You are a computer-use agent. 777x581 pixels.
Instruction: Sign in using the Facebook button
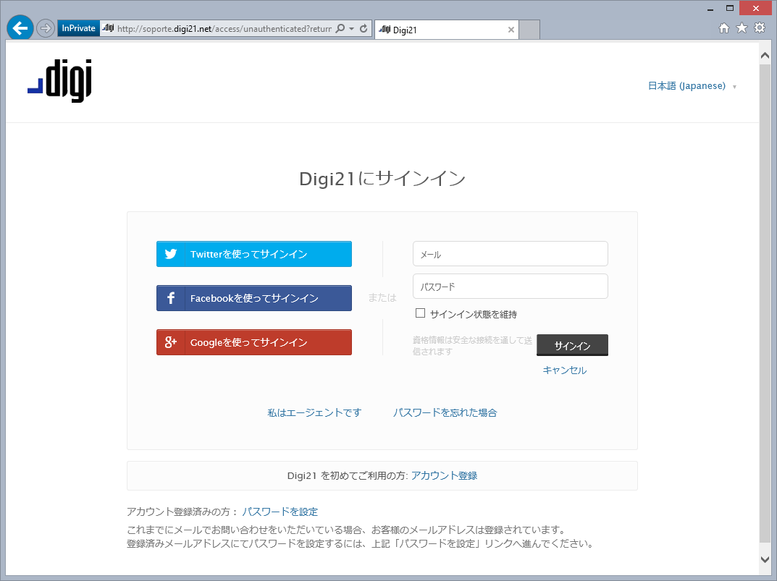[254, 298]
